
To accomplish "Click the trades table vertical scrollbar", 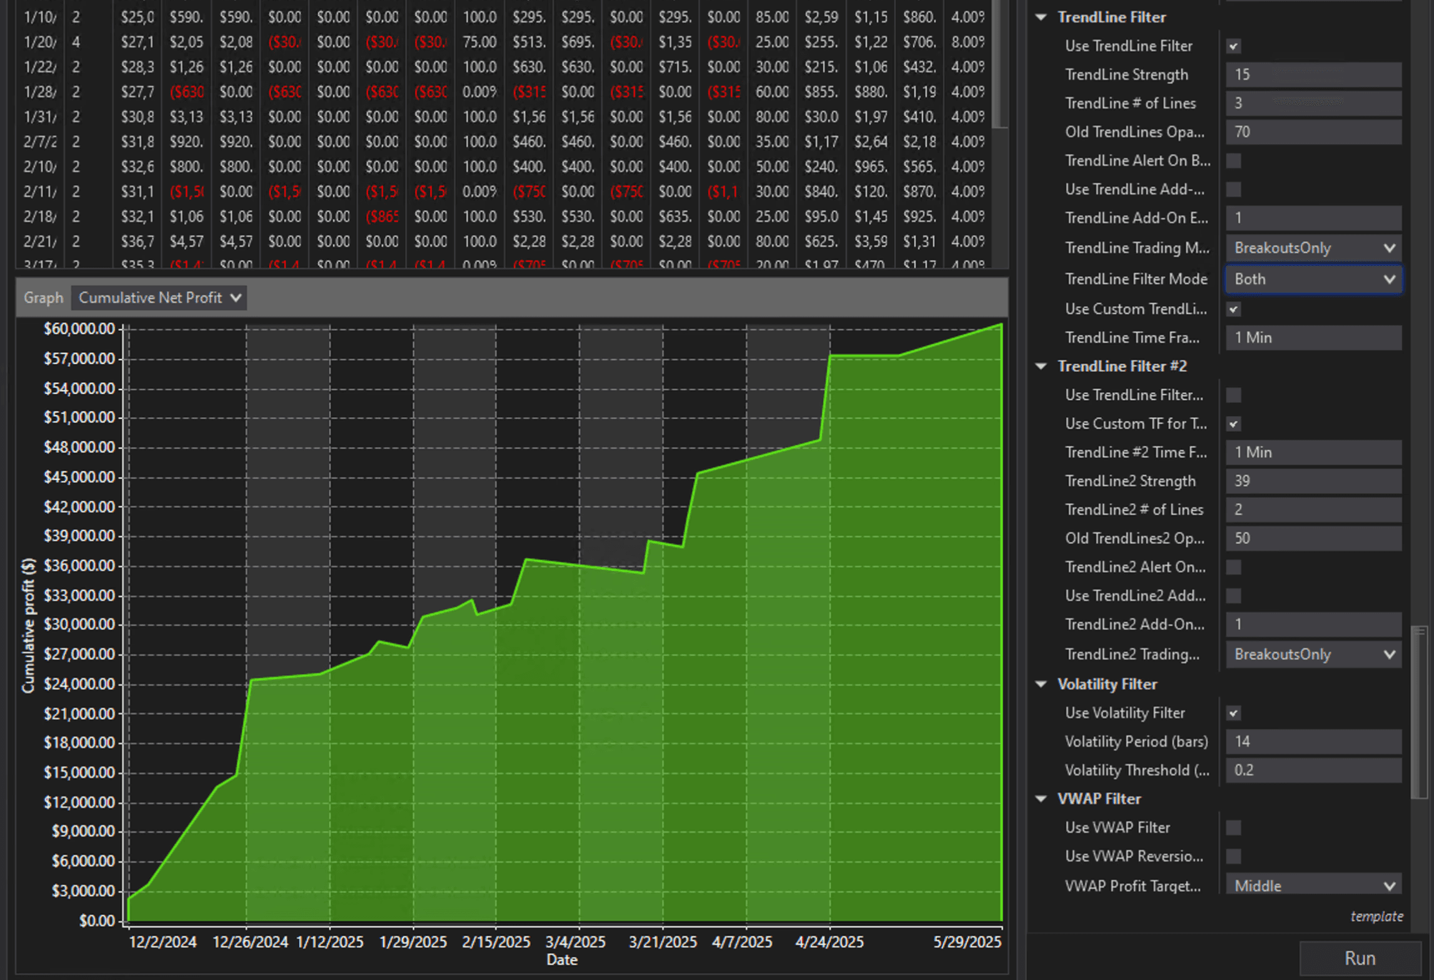I will click(999, 62).
